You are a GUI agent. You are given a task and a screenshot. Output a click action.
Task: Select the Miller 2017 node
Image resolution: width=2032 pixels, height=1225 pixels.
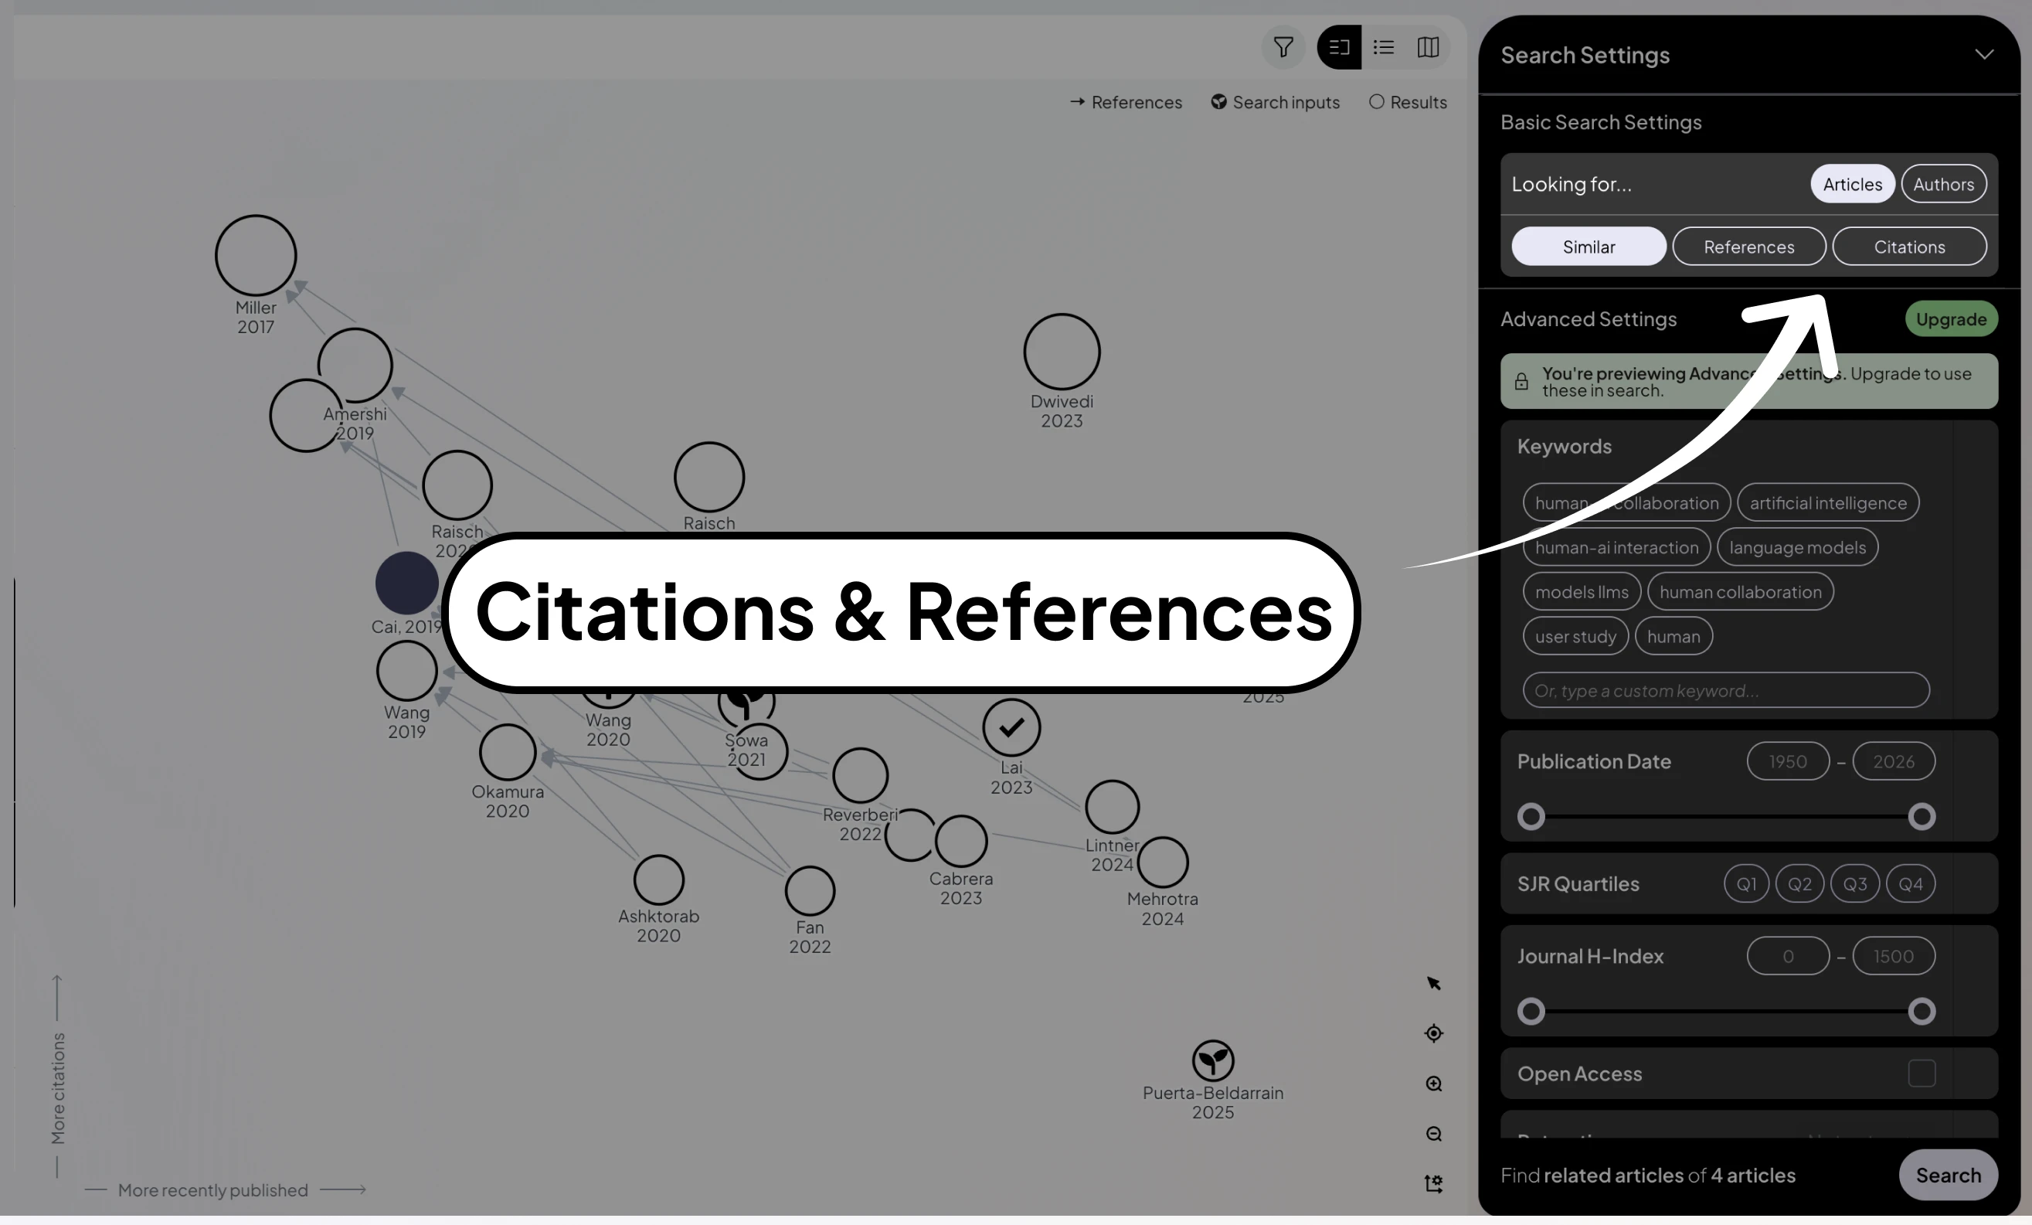[x=256, y=256]
